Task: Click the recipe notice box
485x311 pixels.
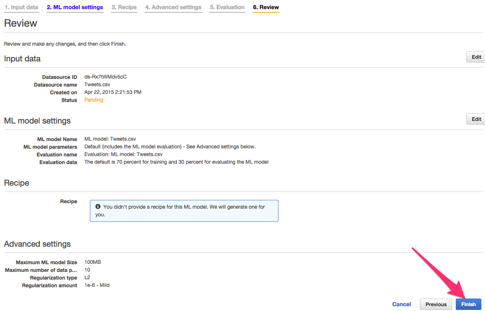Action: (x=184, y=211)
